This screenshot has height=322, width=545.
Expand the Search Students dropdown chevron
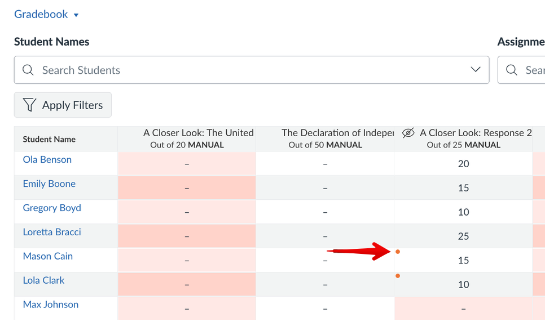pos(475,70)
